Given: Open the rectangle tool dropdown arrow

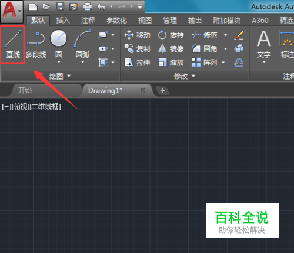Looking at the screenshot, I should 113,35.
